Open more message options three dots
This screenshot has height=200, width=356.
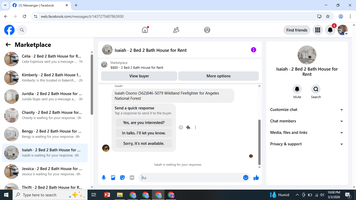pyautogui.click(x=195, y=127)
